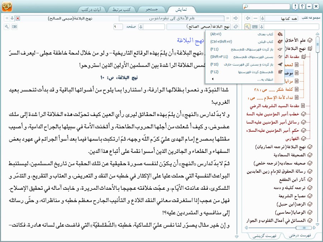The image size is (323, 242).
Task: Open the آیات درکتب tab
Action: click(91, 9)
